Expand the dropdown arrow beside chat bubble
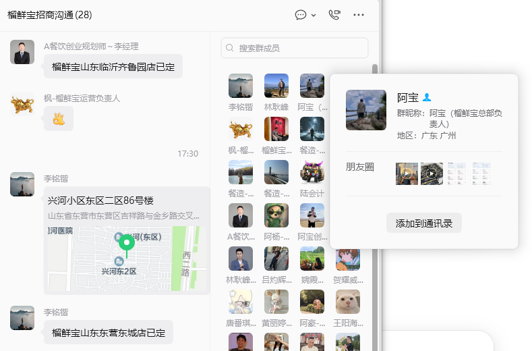Image resolution: width=532 pixels, height=351 pixels. [x=314, y=16]
